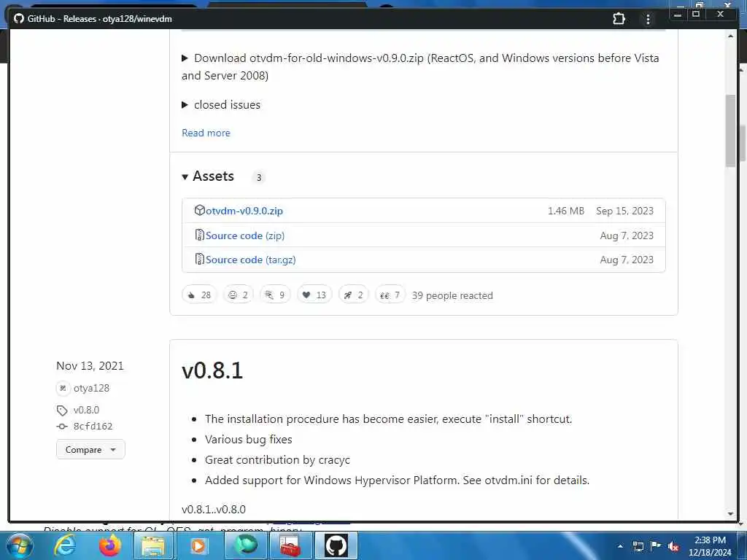Click the muted volume tray icon
The height and width of the screenshot is (560, 747).
(x=673, y=546)
